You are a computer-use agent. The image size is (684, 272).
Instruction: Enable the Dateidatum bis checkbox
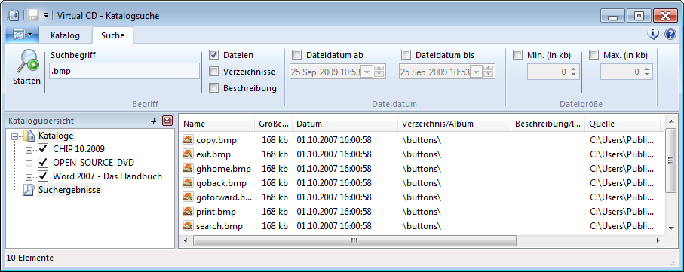406,55
